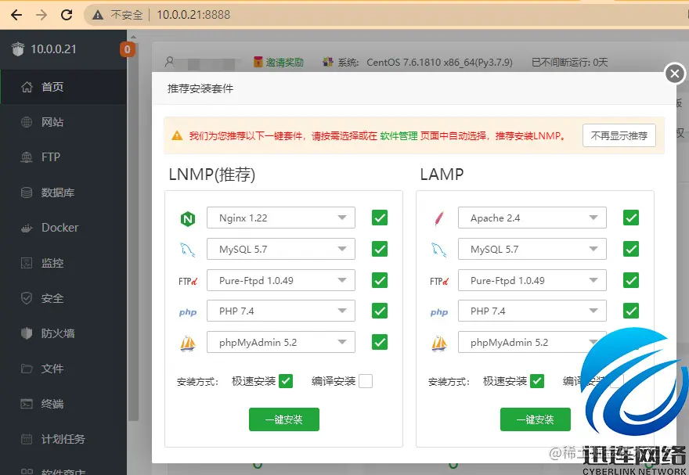Uncheck the LNMP PHP 7.4 checkbox
Screen dimensions: 689x475
coord(380,311)
